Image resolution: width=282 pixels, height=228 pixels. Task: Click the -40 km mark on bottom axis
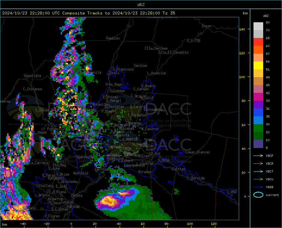[x=23, y=224]
